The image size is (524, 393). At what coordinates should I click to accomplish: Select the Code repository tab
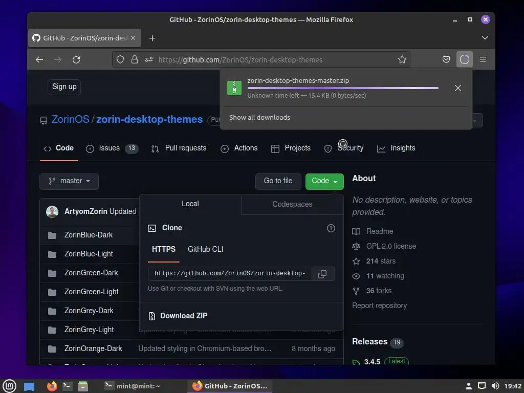click(x=59, y=148)
